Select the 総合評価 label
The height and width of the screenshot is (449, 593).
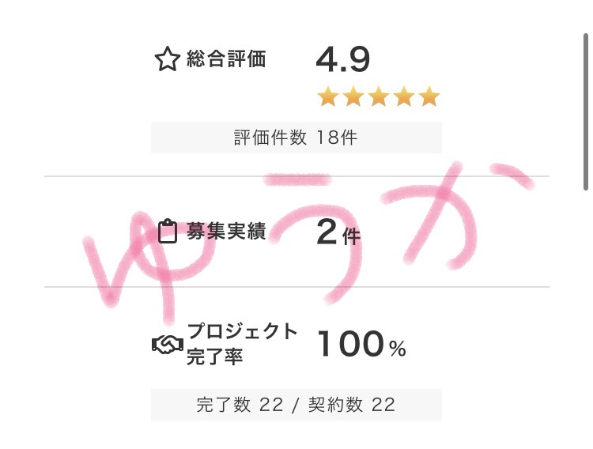[x=226, y=59]
